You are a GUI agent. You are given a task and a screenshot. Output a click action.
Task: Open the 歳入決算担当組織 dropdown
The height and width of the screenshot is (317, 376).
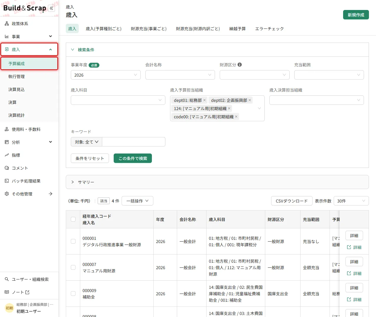(x=317, y=100)
